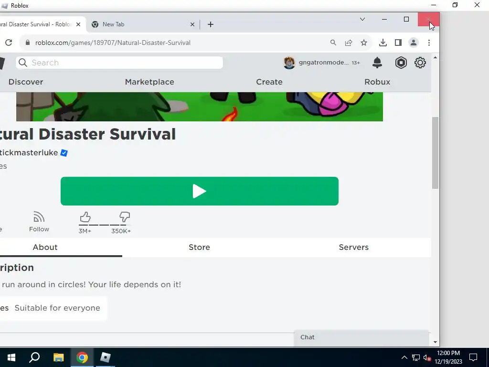489x367 pixels.
Task: Open Chrome downloads icon
Action: (x=383, y=43)
